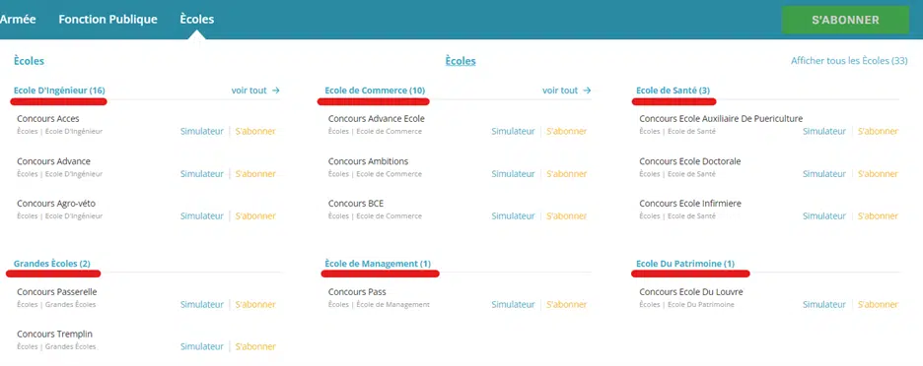Launch Simulateur for Concours Acces
The width and height of the screenshot is (923, 366).
[x=202, y=132]
